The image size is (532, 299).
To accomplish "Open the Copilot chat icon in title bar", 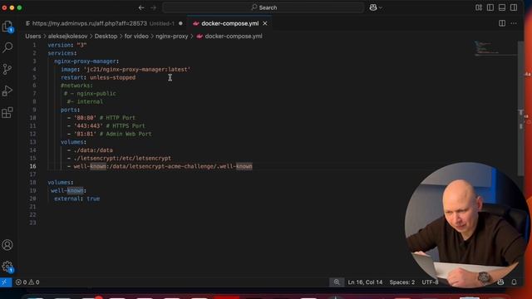I will (373, 7).
